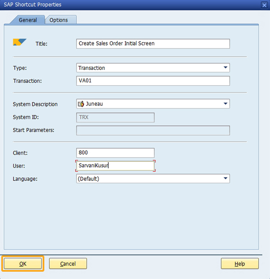Open the Options tab
The height and width of the screenshot is (279, 270).
(59, 20)
